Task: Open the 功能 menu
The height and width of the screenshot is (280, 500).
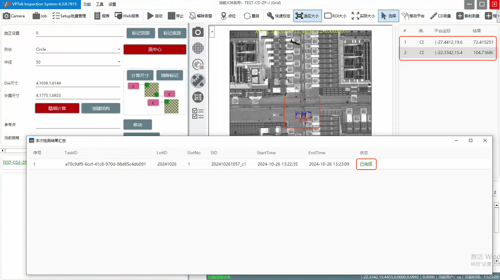Action: (x=87, y=4)
